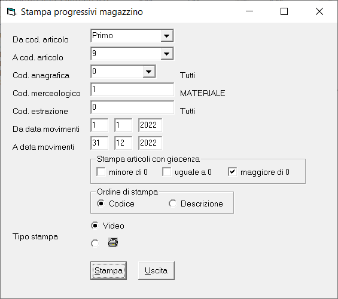Uncheck the 'maggiore di 0' checkbox
This screenshot has height=299, width=338.
pos(232,172)
